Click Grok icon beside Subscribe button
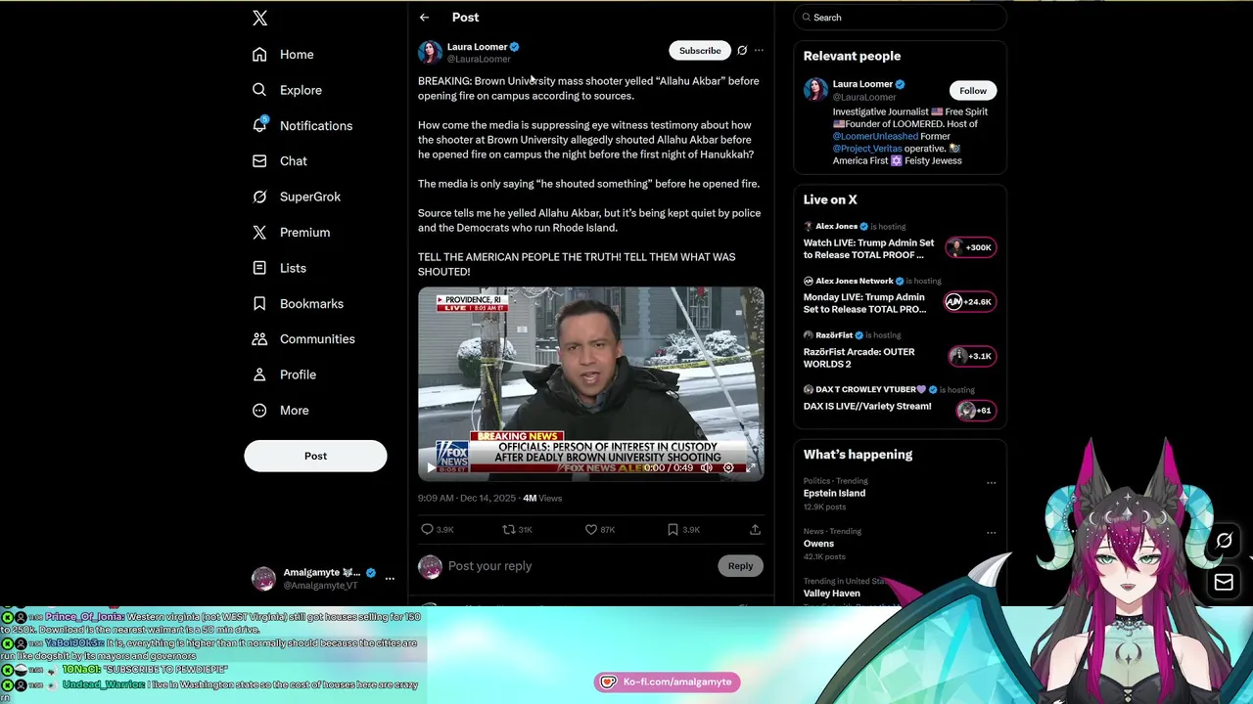This screenshot has height=704, width=1253. click(x=742, y=51)
